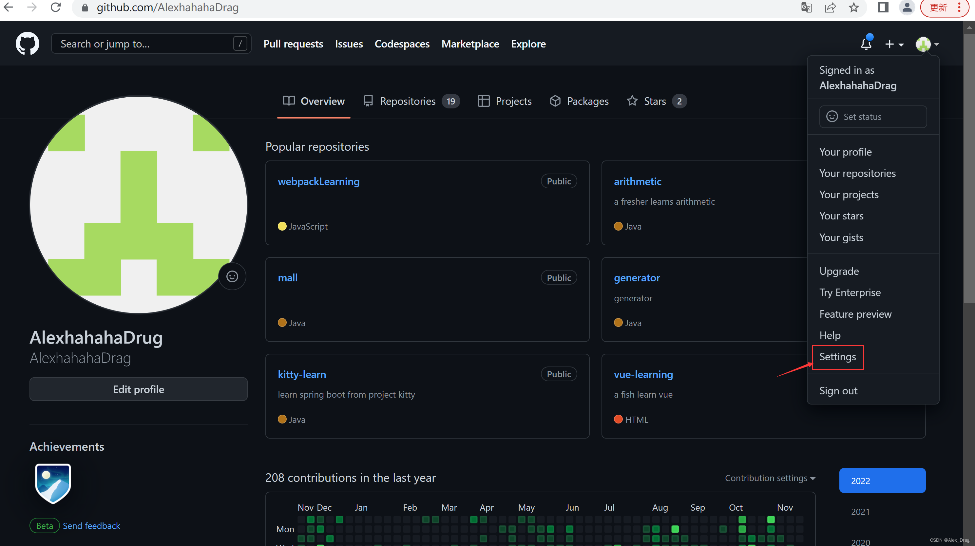Open the webpackLearning repository

319,182
